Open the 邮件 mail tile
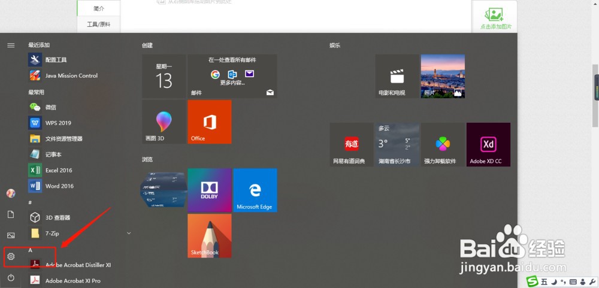This screenshot has width=599, height=288. (232, 76)
